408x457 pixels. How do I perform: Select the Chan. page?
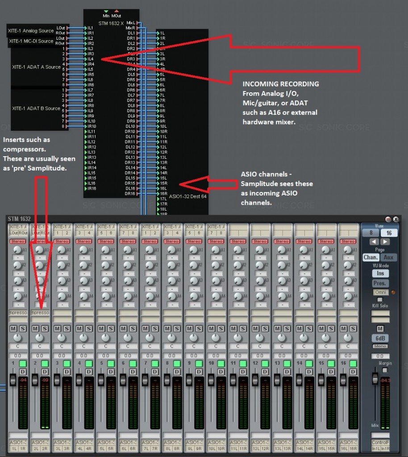click(x=371, y=258)
